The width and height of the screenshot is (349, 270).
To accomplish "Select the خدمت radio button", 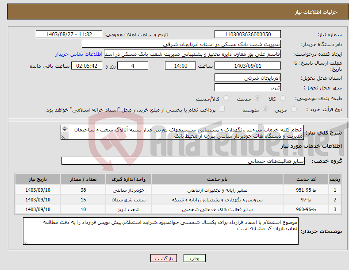I will point(257,98).
